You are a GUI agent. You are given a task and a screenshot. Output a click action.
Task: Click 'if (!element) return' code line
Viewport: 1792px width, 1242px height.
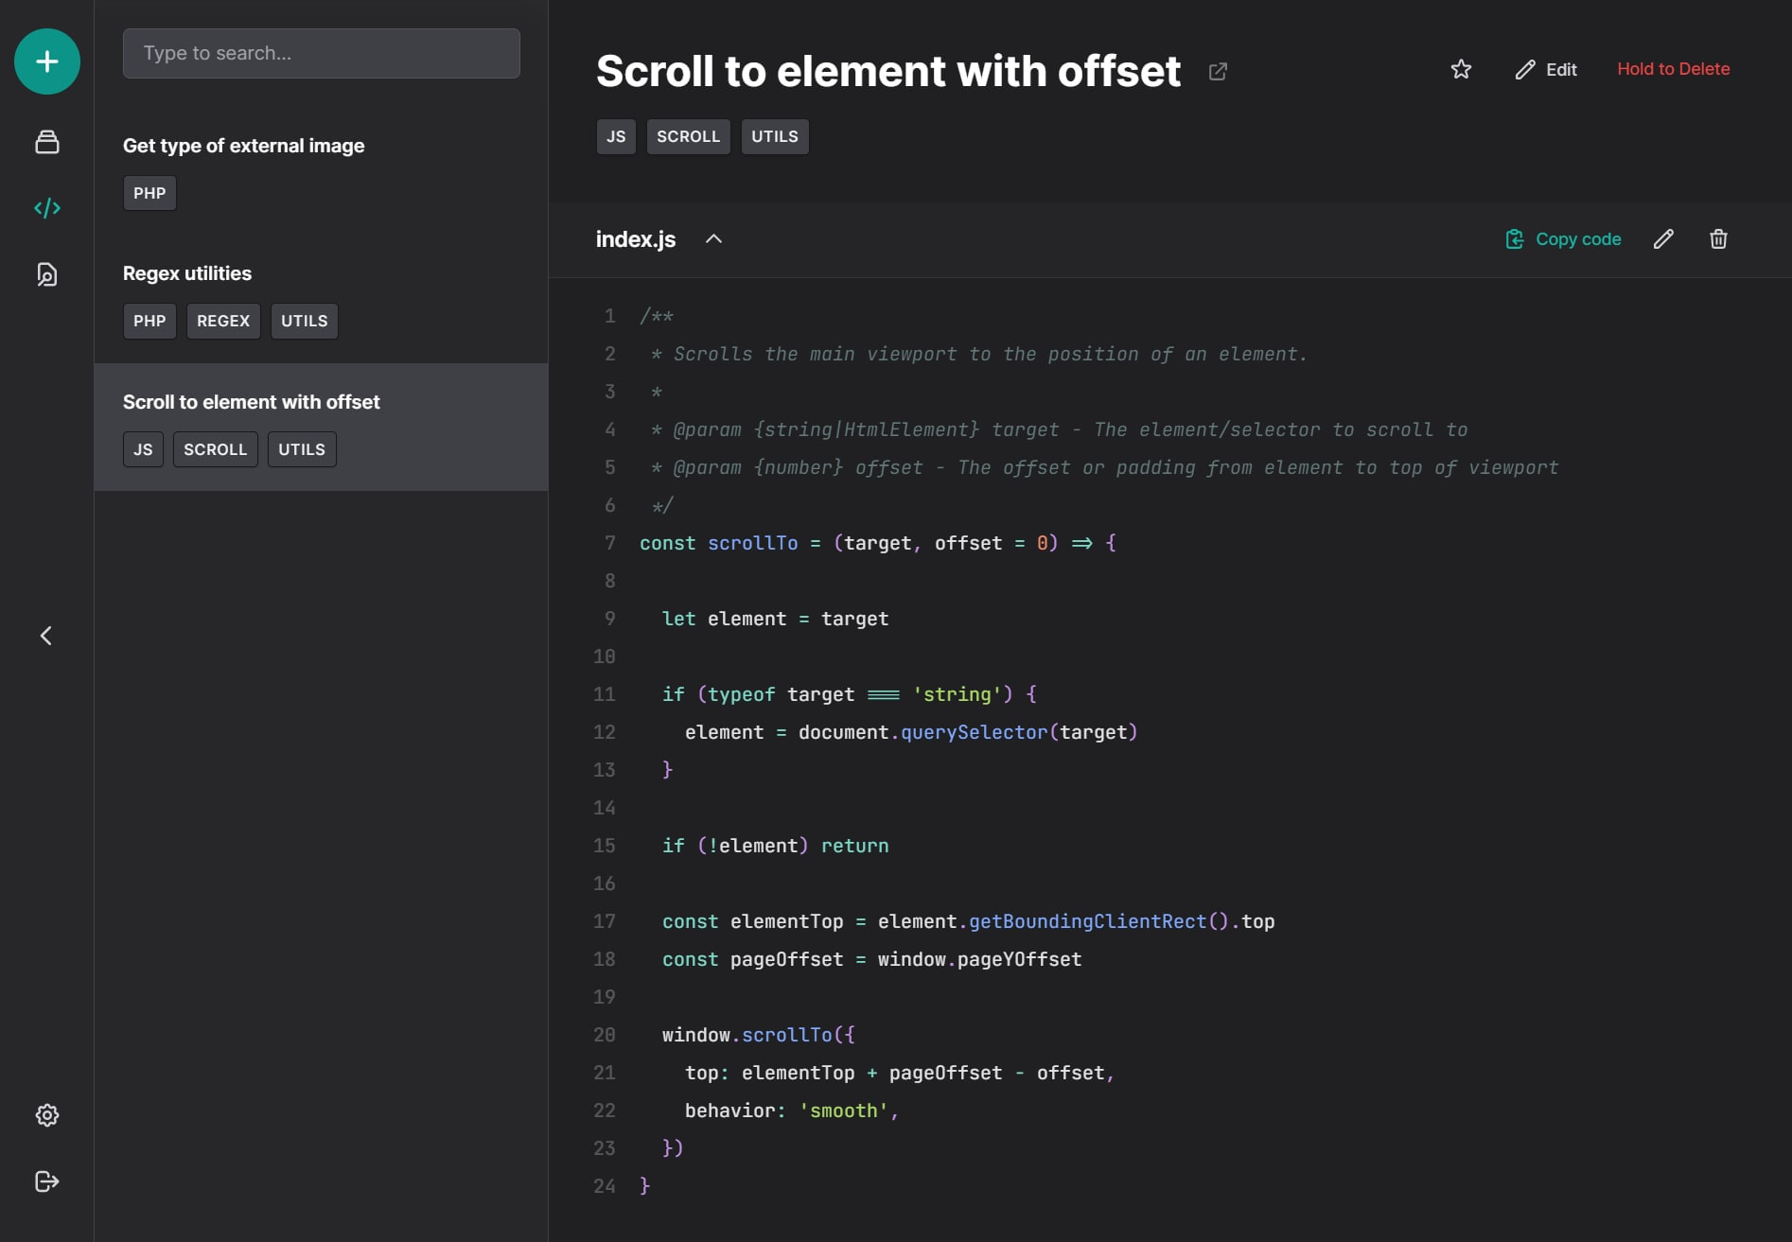click(775, 846)
